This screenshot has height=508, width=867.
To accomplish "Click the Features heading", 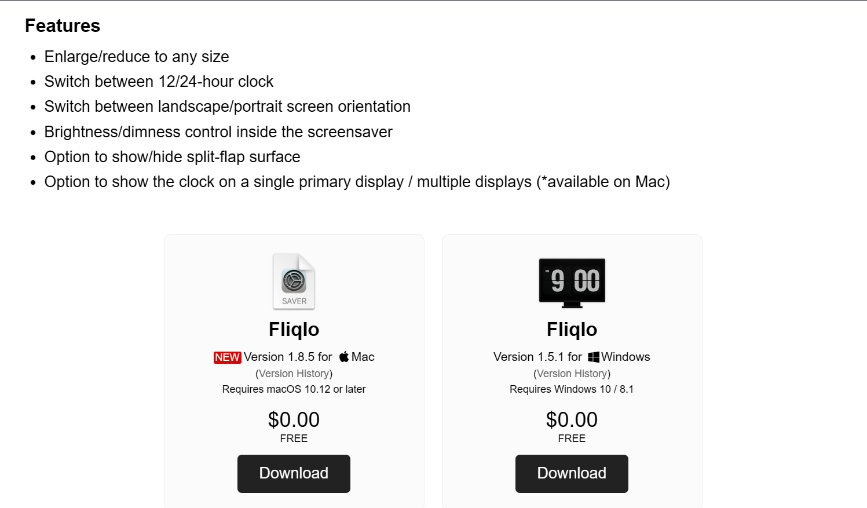I will [63, 25].
